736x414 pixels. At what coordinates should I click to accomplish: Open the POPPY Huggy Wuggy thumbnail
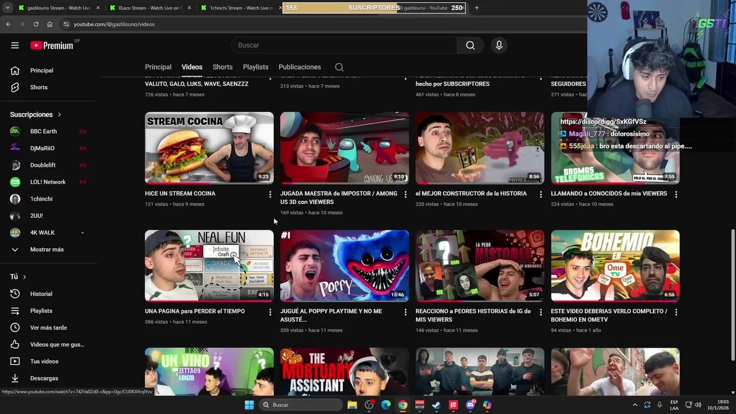tap(344, 266)
